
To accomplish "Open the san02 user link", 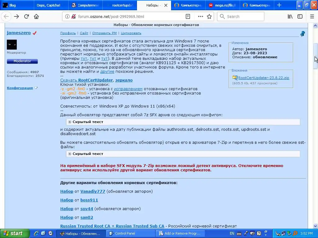I will pyautogui.click(x=87, y=218).
